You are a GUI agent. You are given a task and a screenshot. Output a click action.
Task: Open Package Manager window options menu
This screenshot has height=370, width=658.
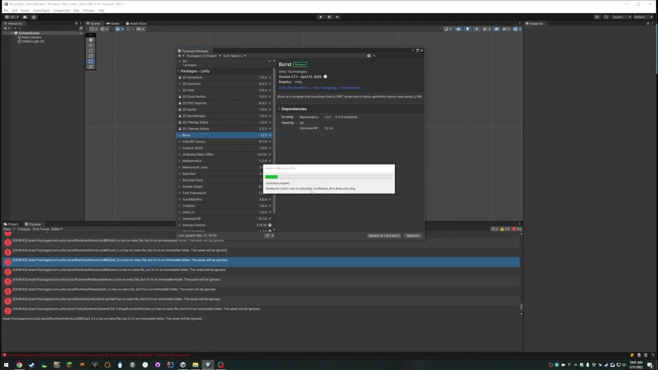pyautogui.click(x=413, y=50)
